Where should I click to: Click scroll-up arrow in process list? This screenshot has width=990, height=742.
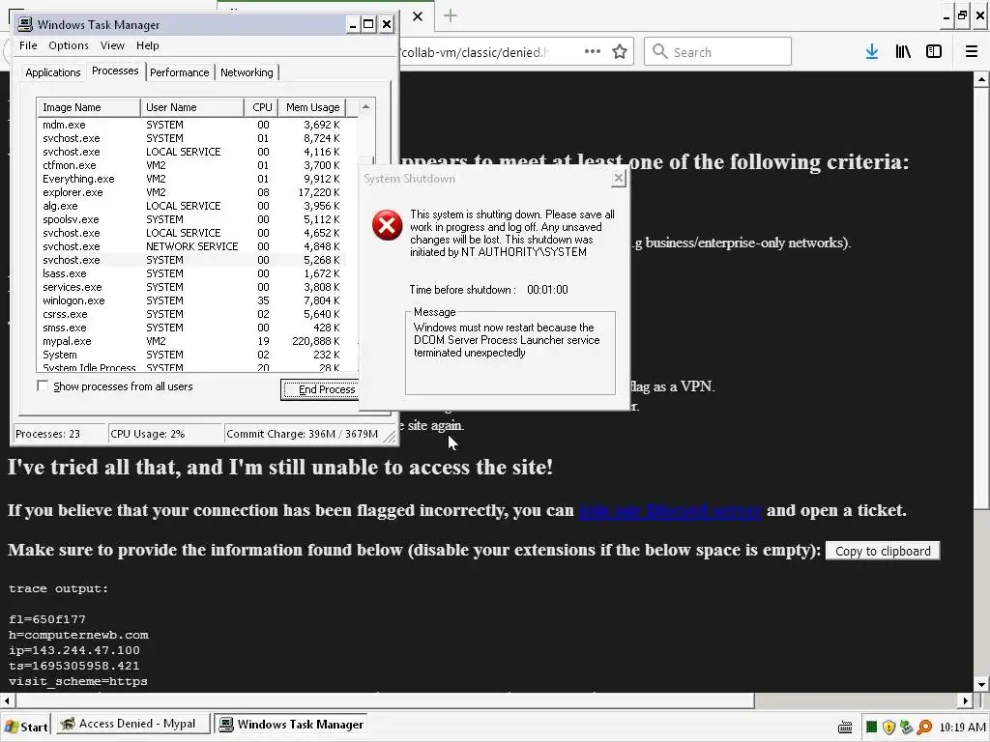coord(365,107)
